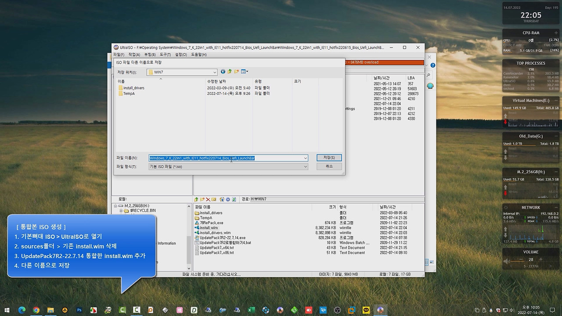Click volume plus button in widget
The height and width of the screenshot is (316, 562).
(540, 259)
